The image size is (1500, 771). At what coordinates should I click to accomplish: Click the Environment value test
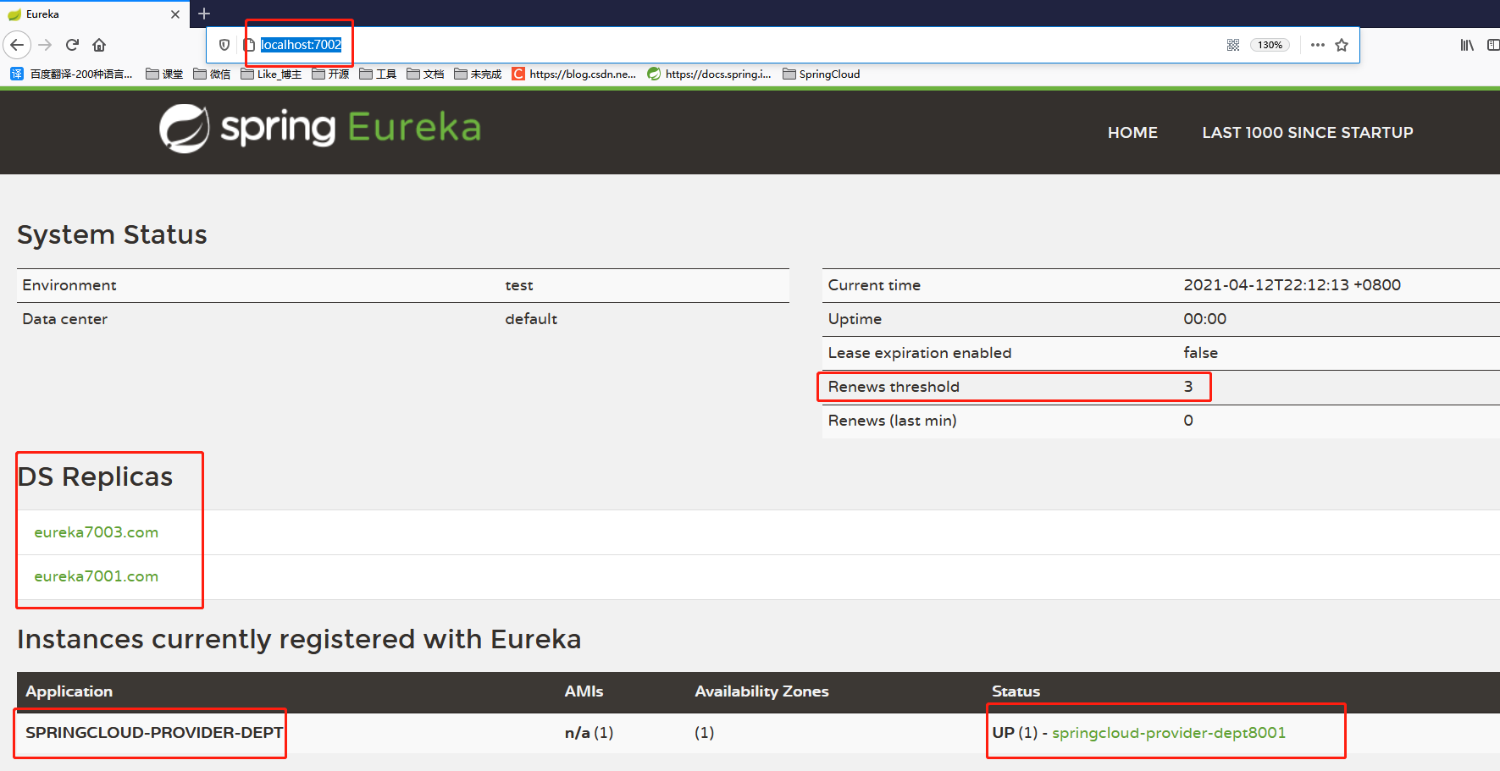point(519,286)
